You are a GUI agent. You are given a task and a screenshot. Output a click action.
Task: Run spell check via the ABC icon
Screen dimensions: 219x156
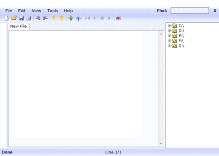119,18
